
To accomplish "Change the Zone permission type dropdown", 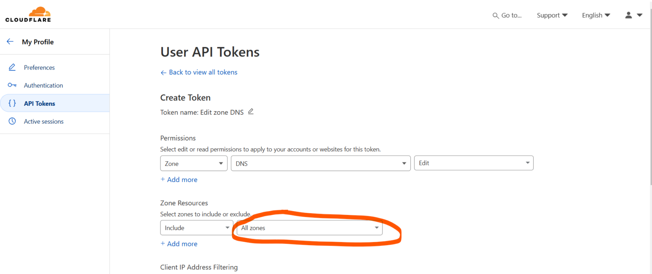I will pyautogui.click(x=194, y=163).
